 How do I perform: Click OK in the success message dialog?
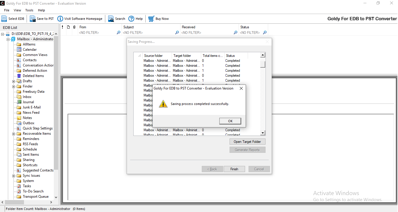[230, 121]
